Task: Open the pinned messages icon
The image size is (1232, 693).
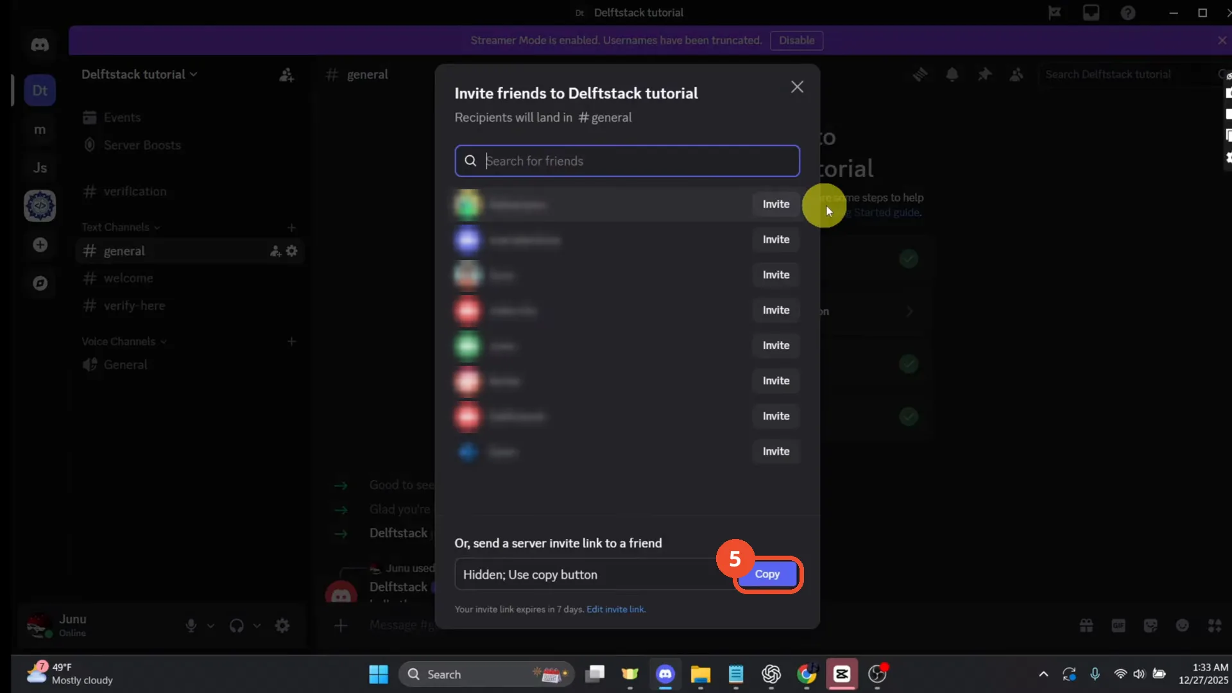Action: tap(984, 74)
